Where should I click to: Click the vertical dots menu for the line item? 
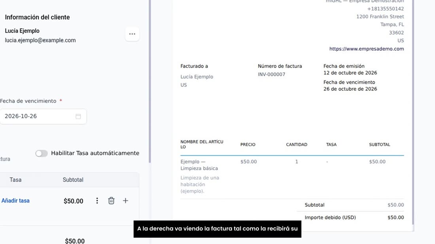[x=97, y=201]
